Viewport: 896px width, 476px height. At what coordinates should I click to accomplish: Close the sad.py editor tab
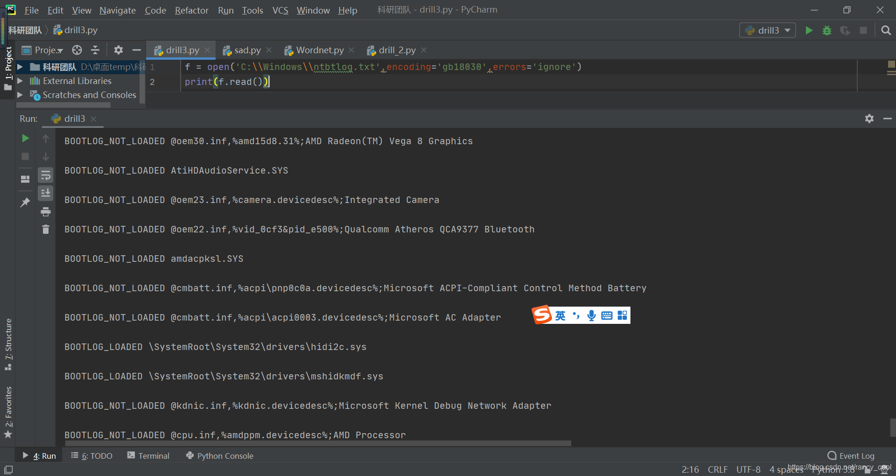(269, 50)
